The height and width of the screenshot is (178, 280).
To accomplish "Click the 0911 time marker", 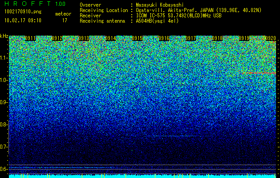I will [30, 38].
